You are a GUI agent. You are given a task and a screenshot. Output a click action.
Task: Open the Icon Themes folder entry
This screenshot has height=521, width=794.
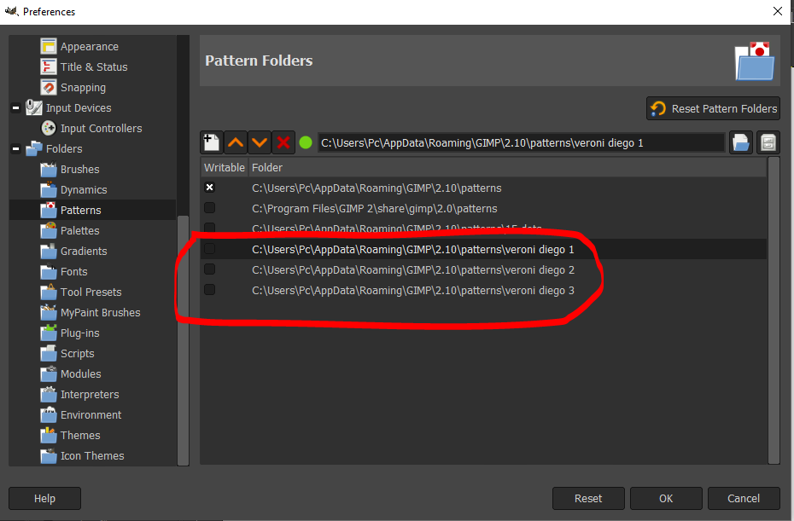[92, 455]
